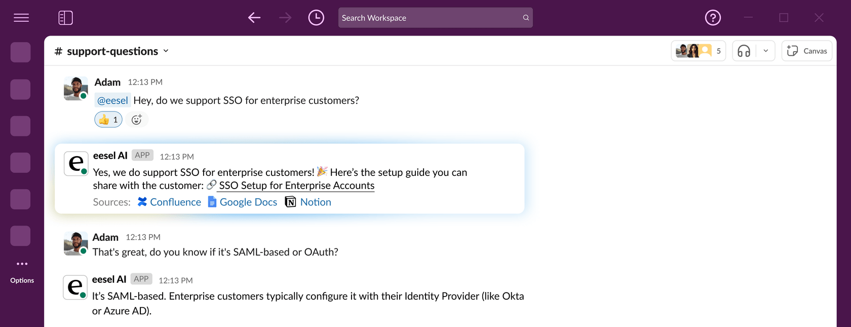Open the history clock icon
This screenshot has height=327, width=851.
tap(316, 18)
